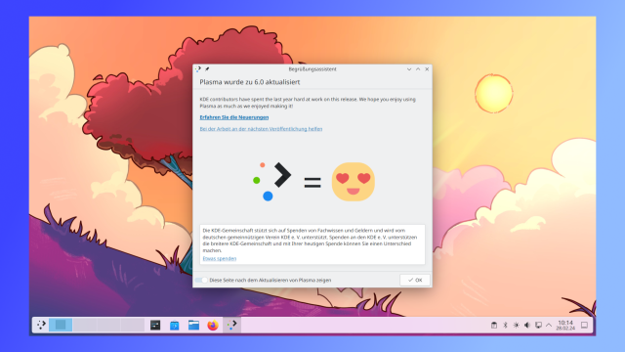Open Bluetooth settings in system tray

[505, 326]
